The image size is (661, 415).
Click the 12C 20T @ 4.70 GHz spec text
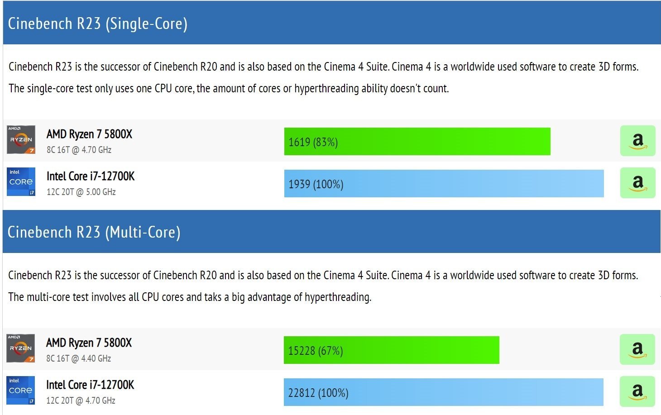tap(81, 401)
